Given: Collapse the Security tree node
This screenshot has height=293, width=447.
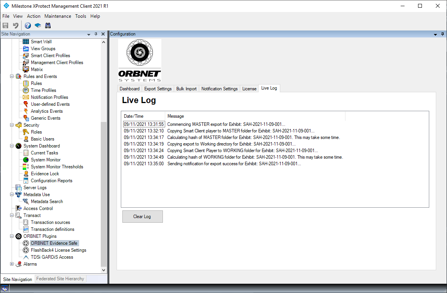Looking at the screenshot, I should coord(12,125).
